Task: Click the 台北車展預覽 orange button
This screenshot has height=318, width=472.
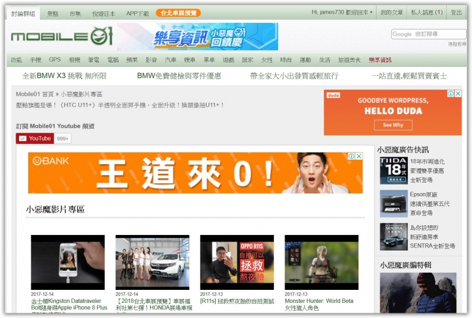Action: tap(178, 13)
